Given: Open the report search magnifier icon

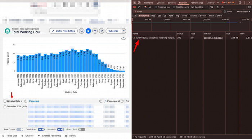Looking at the screenshot, I should pyautogui.click(x=82, y=31).
